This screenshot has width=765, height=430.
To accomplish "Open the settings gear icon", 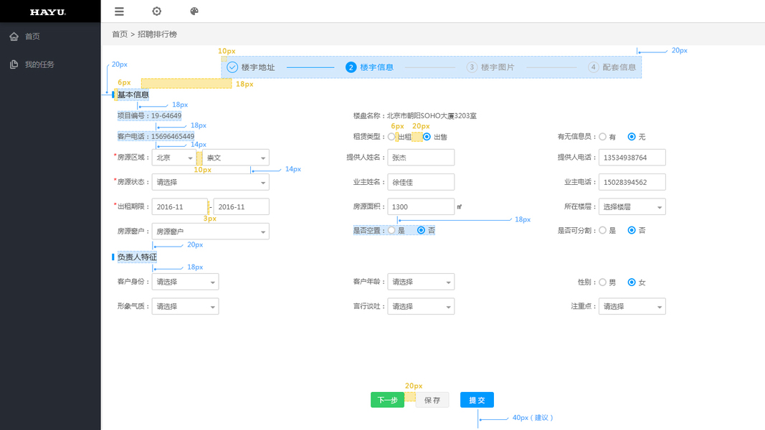I will click(x=157, y=11).
